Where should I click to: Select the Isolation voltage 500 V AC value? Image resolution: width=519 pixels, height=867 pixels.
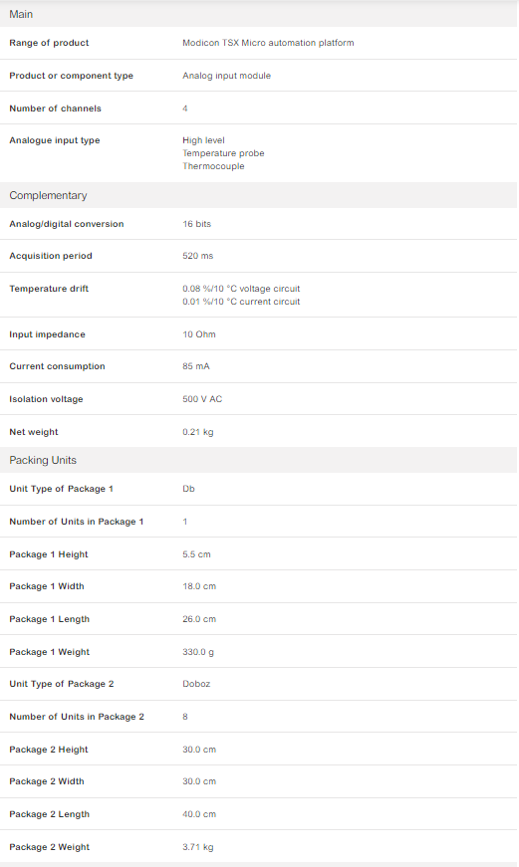pos(202,399)
